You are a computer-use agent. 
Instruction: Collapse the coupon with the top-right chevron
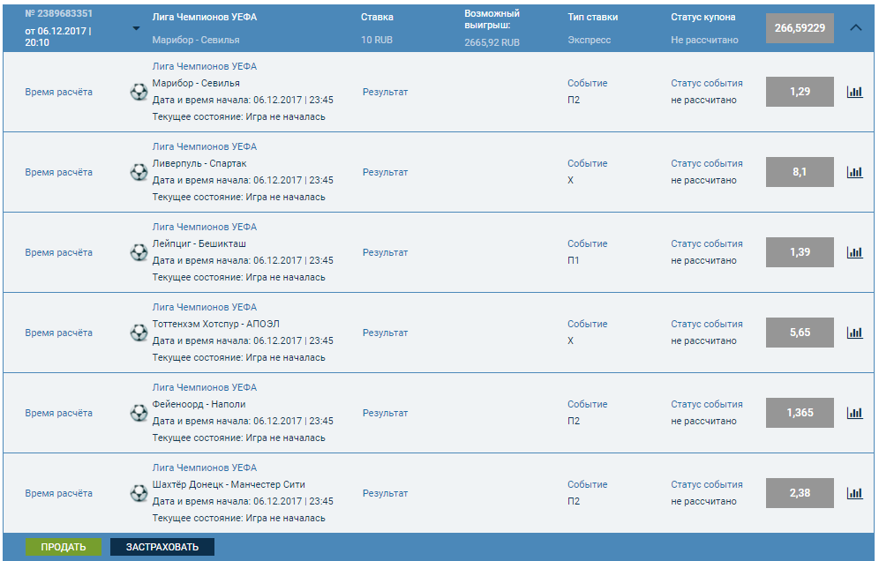855,27
